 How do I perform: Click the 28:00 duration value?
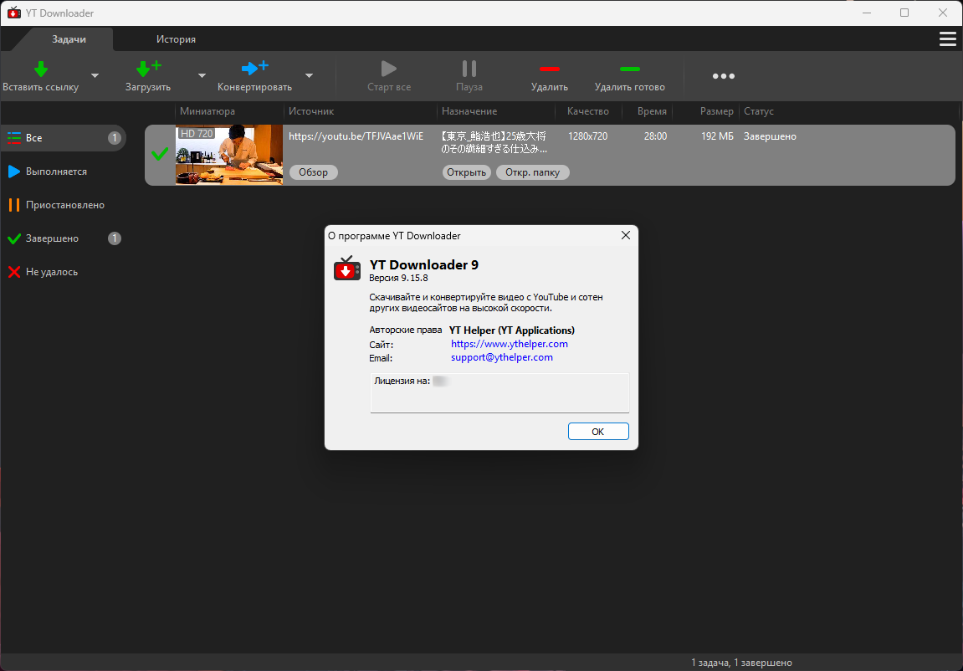click(655, 136)
